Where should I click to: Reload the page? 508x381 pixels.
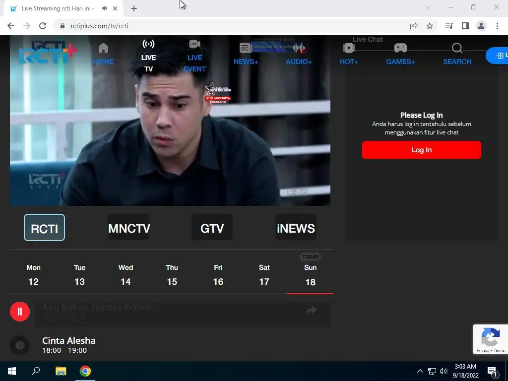point(43,26)
